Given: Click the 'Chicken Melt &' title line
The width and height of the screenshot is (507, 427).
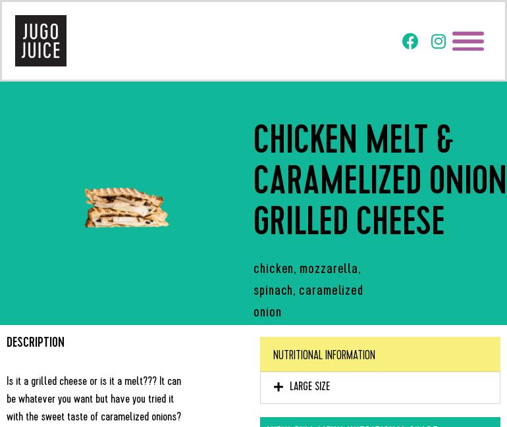Looking at the screenshot, I should pyautogui.click(x=354, y=141).
